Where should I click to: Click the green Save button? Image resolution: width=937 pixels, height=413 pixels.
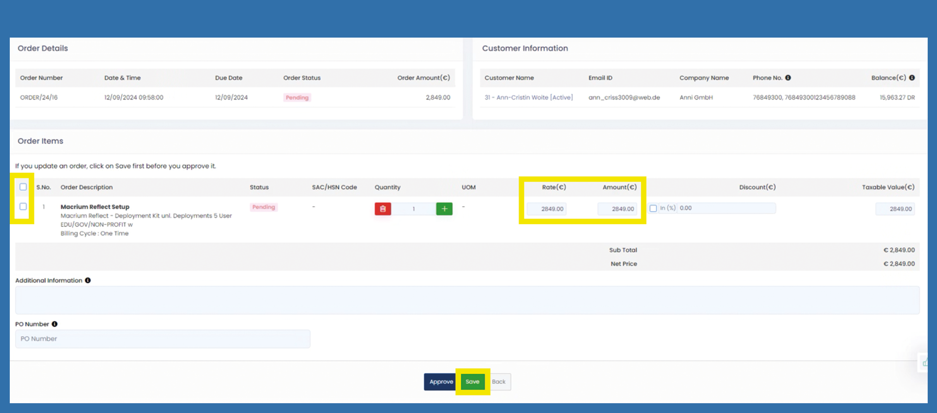(472, 382)
